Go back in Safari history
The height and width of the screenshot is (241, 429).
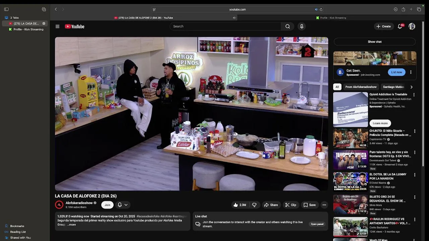pyautogui.click(x=56, y=9)
